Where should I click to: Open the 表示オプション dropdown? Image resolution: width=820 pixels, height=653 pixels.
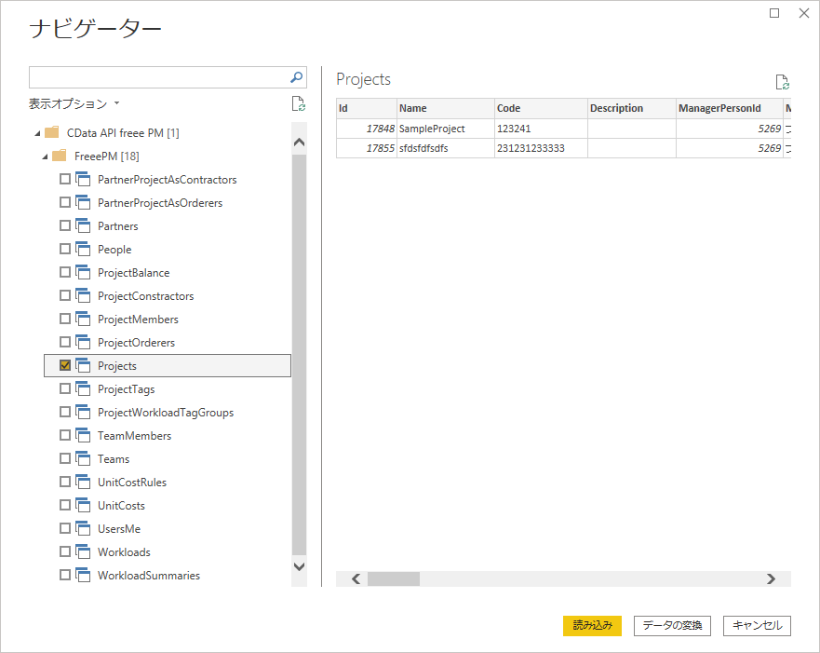click(74, 103)
